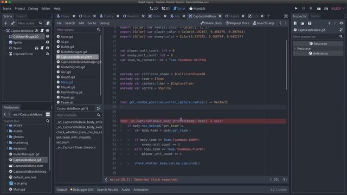Stop the running project

(311, 9)
